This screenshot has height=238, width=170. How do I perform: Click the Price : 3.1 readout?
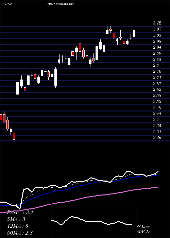click(x=20, y=213)
